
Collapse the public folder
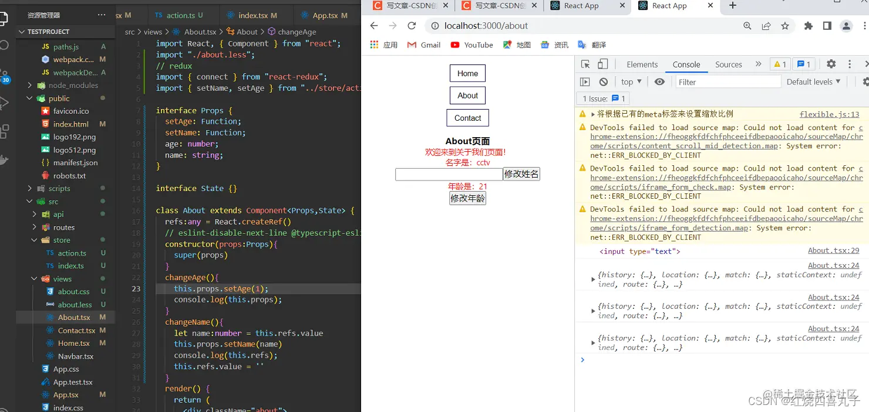29,98
